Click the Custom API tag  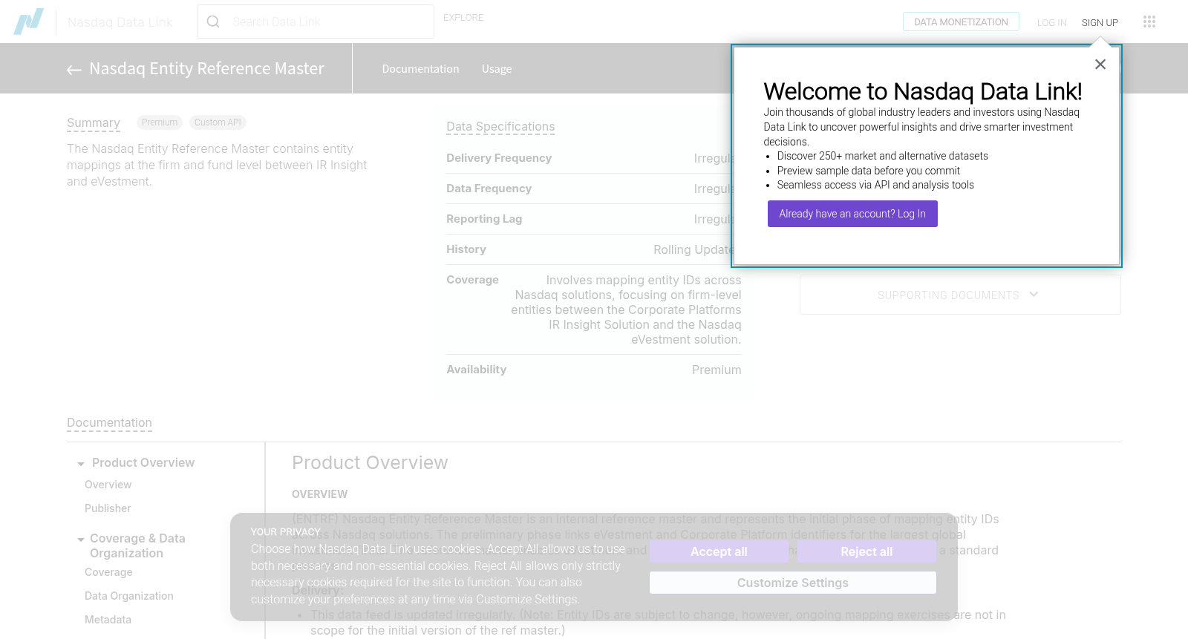218,122
